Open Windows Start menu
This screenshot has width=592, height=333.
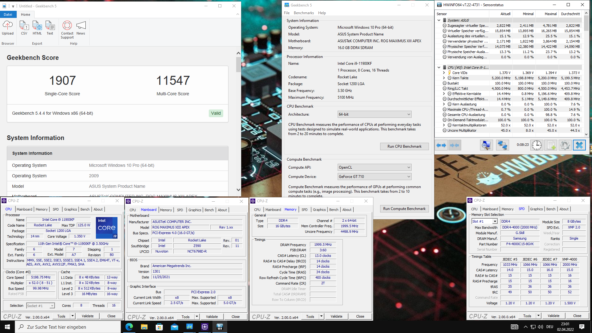click(x=7, y=327)
